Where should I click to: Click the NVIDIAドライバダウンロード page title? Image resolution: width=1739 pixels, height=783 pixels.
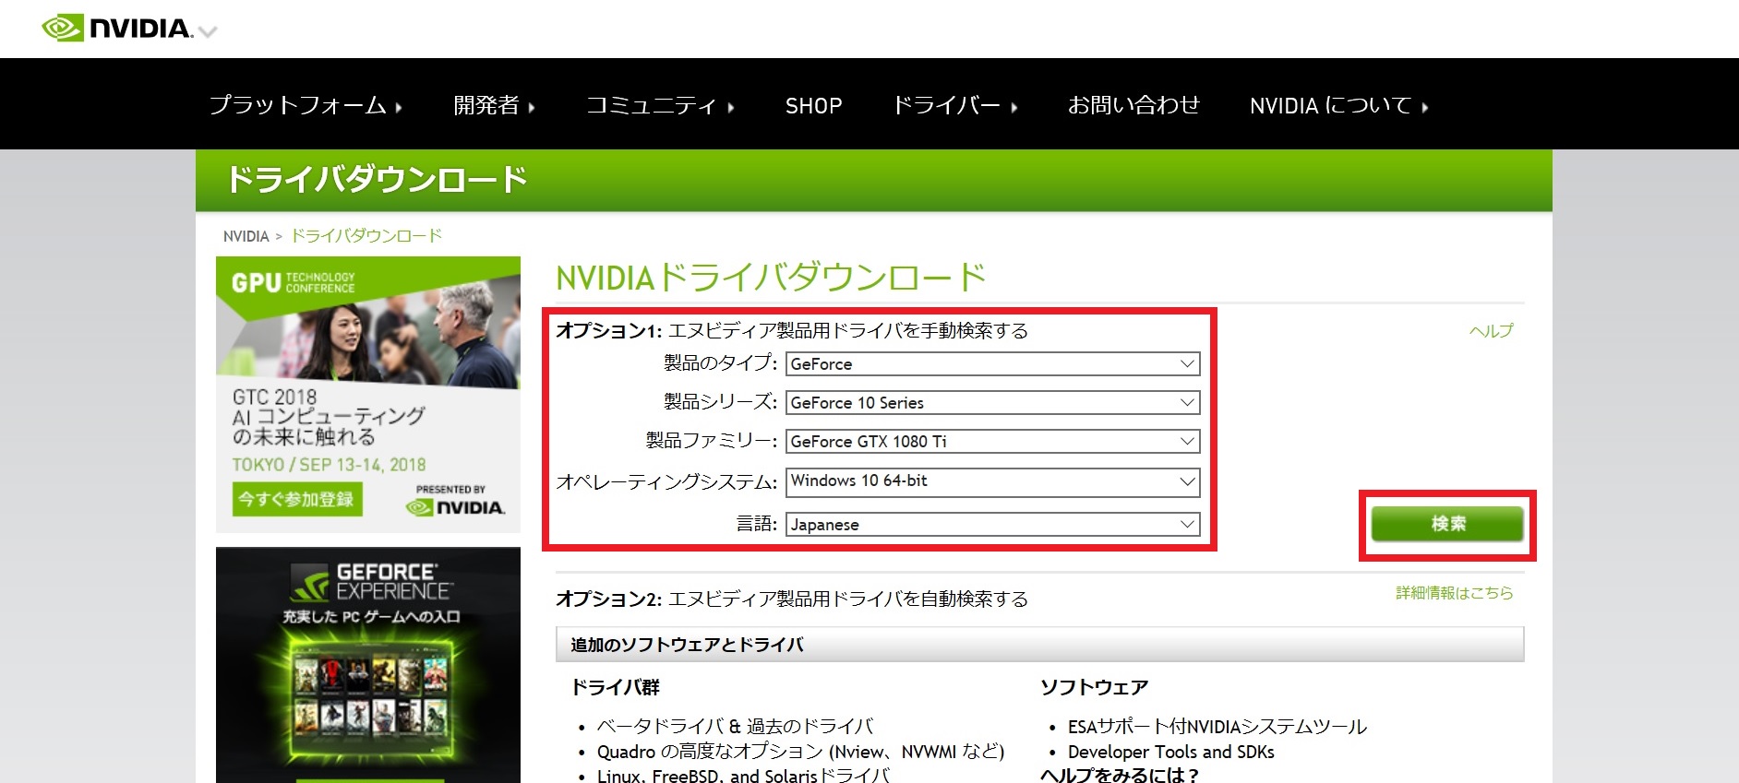click(x=771, y=277)
